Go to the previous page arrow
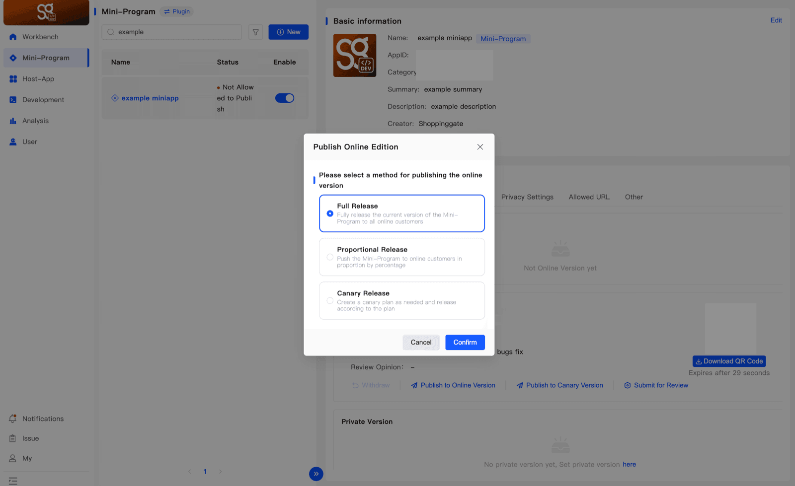Viewport: 795px width, 486px height. tap(189, 472)
